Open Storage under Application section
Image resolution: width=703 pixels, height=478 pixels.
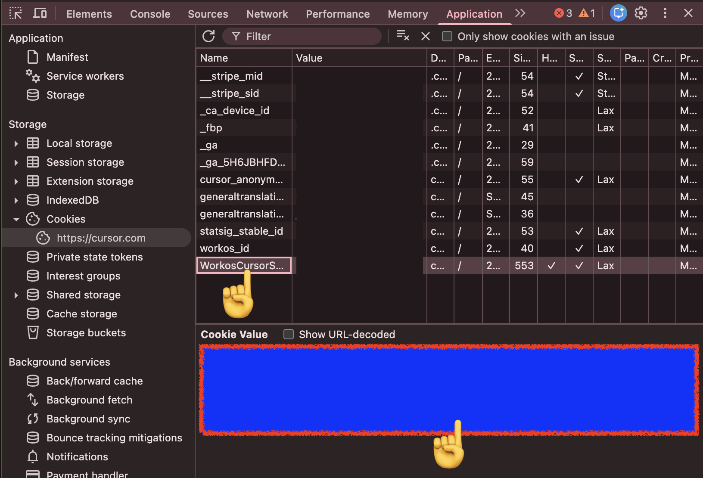(65, 95)
